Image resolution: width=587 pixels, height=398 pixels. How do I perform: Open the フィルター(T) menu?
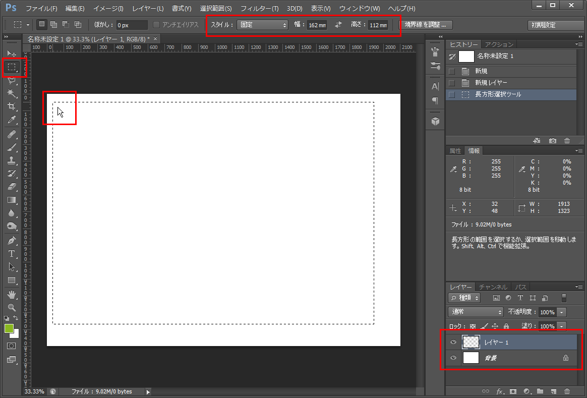point(259,9)
